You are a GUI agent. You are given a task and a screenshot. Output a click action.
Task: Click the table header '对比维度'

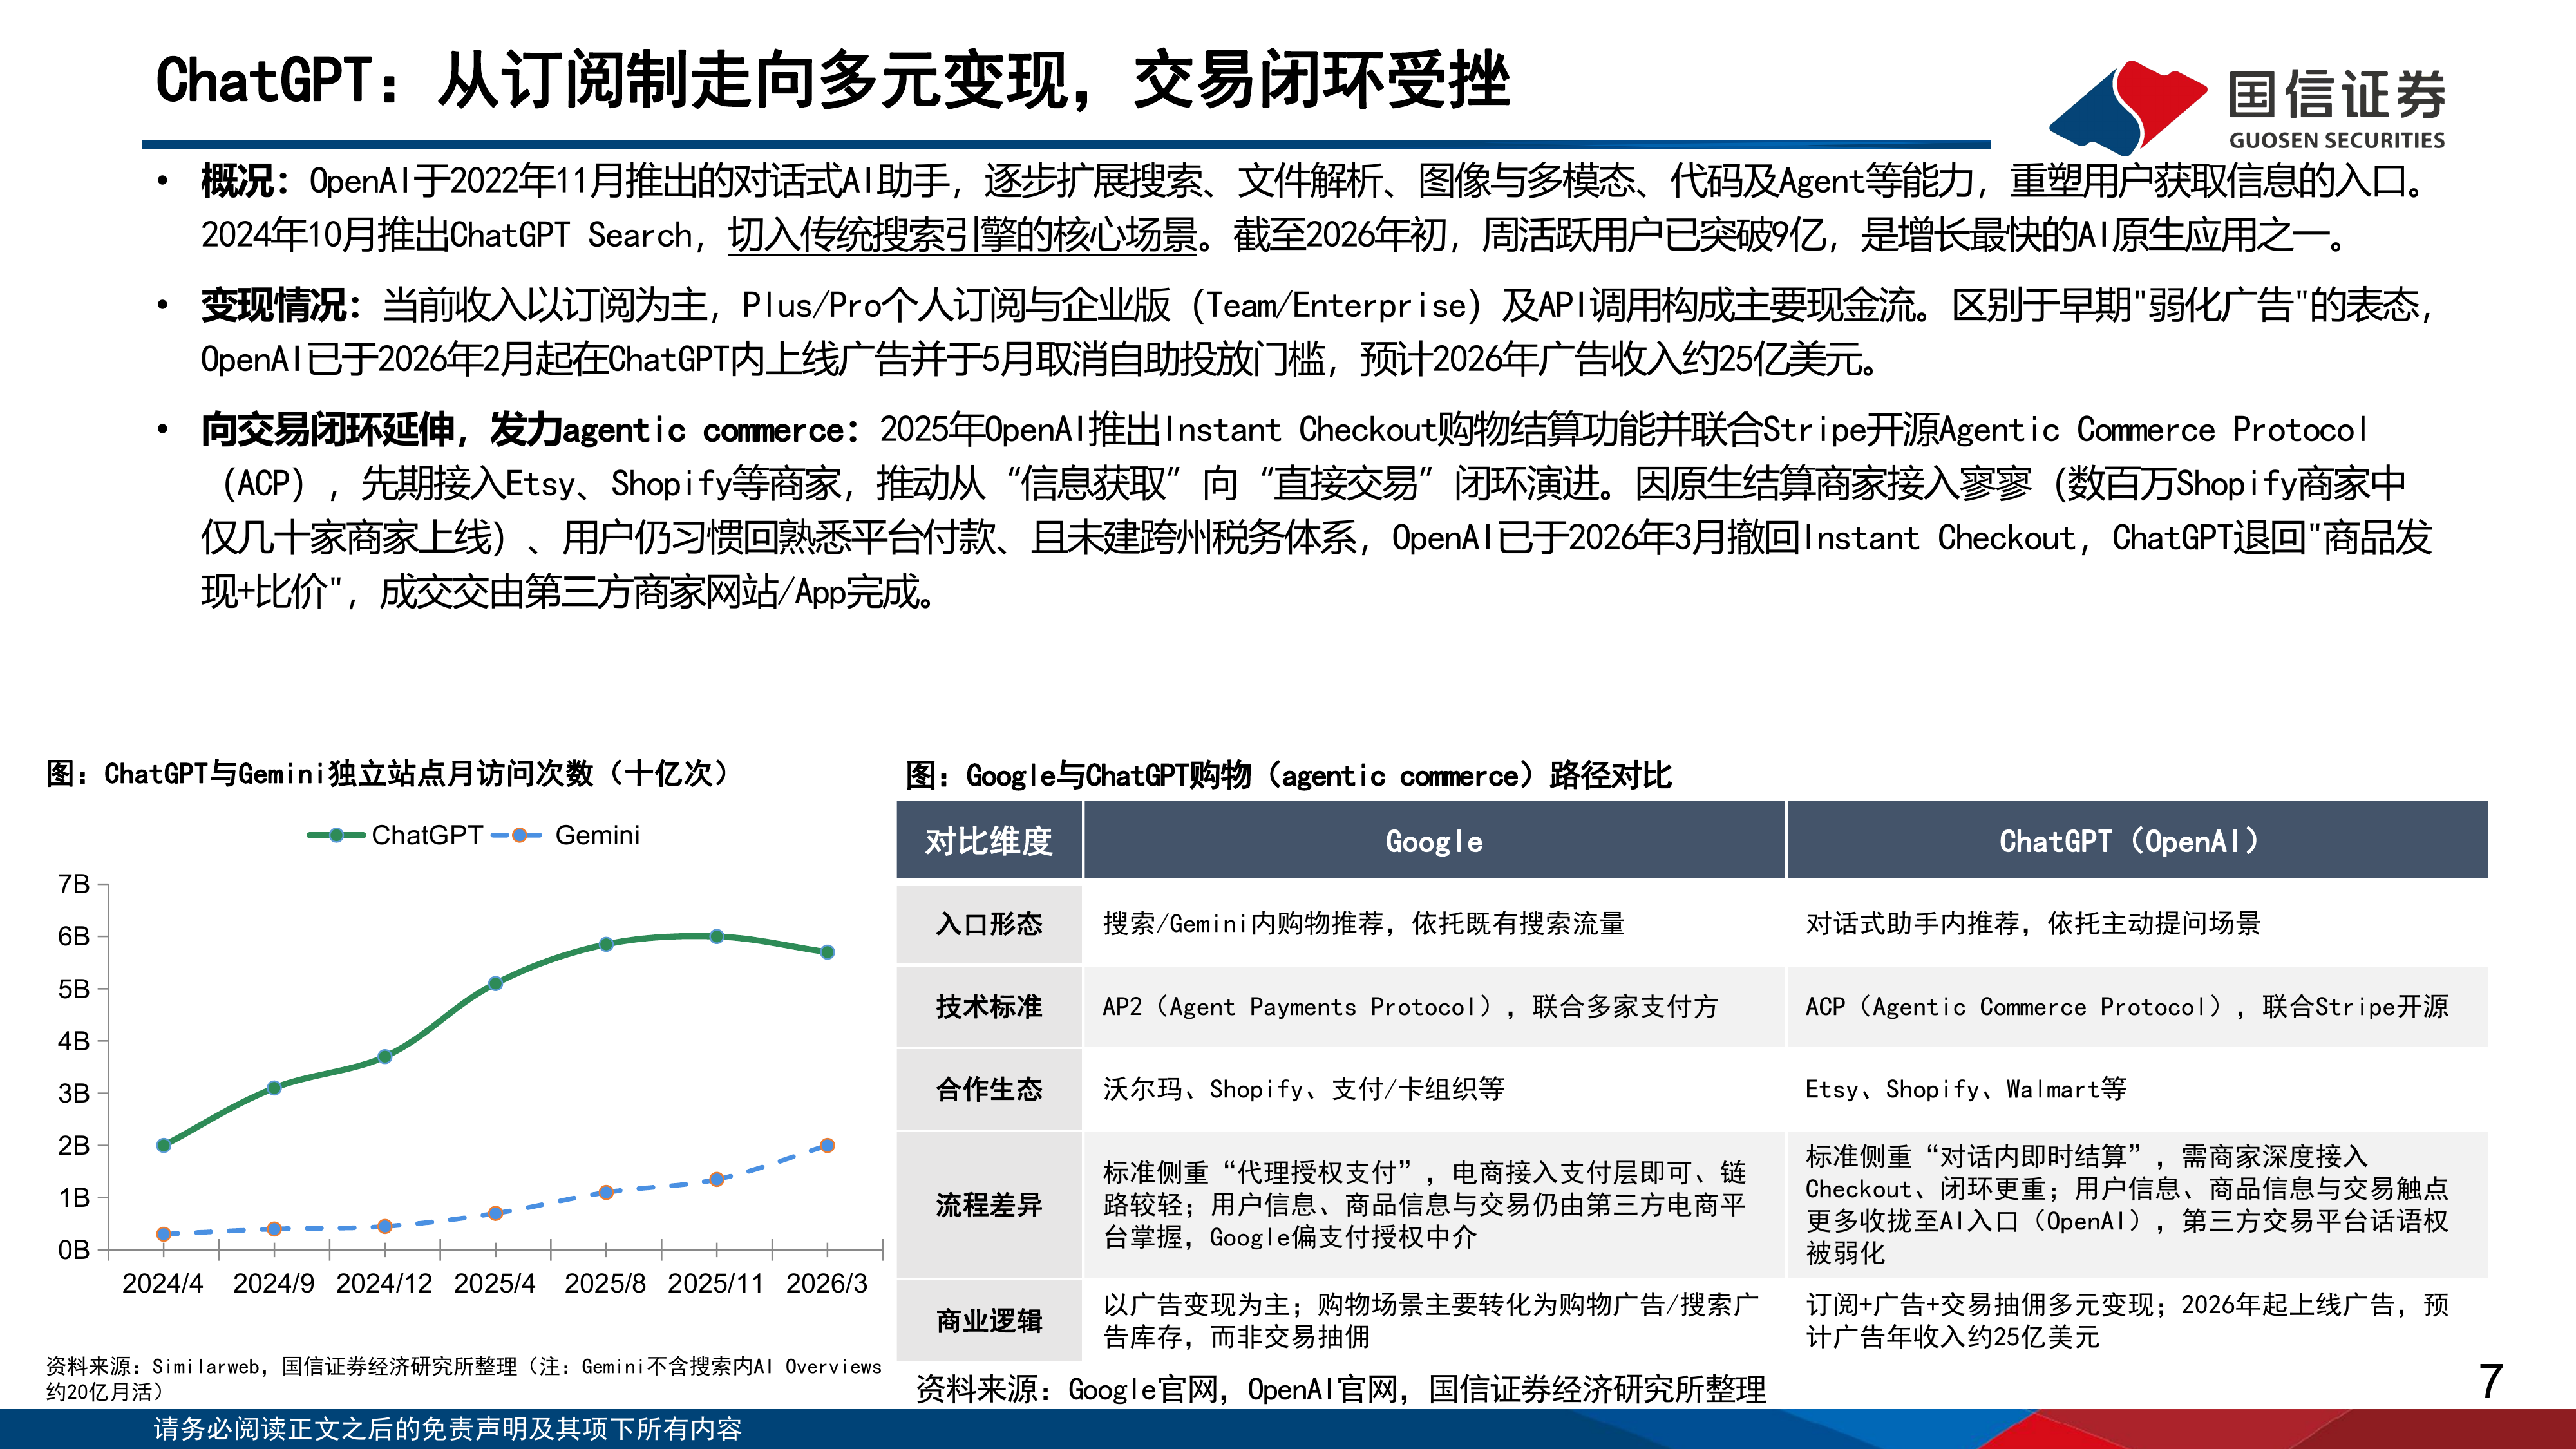point(989,841)
